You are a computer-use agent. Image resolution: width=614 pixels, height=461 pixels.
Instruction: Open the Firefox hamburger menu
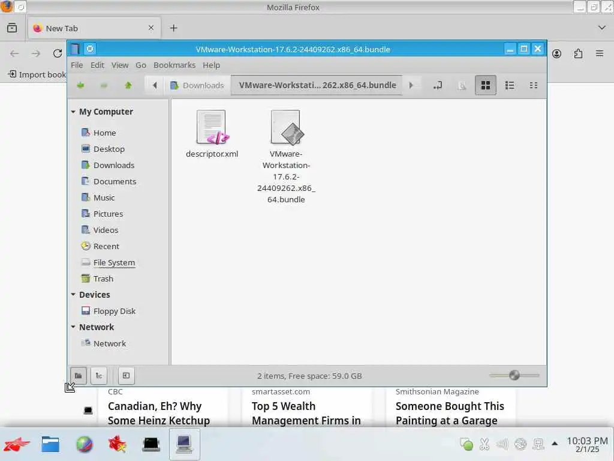(600, 53)
